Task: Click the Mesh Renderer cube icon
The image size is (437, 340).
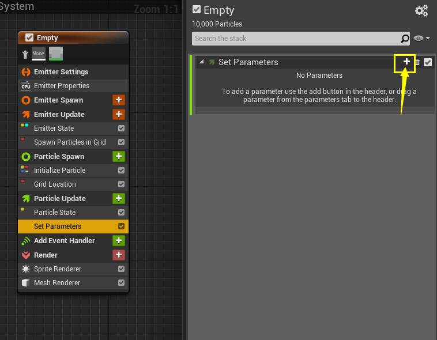Action: coord(26,283)
